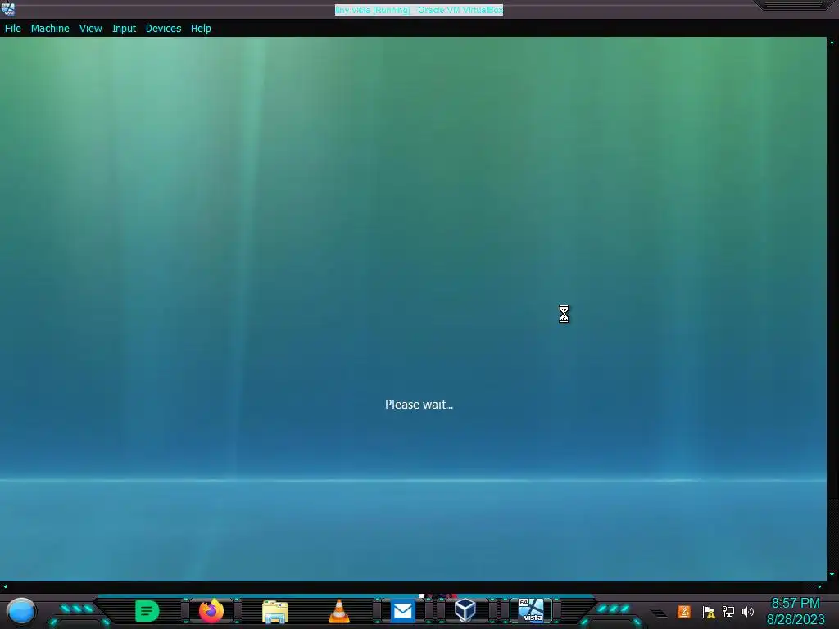Open the Help menu
The image size is (839, 629).
pyautogui.click(x=201, y=29)
